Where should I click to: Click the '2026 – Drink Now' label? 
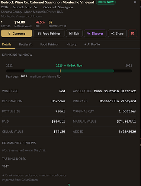pyautogui.click(x=69, y=65)
